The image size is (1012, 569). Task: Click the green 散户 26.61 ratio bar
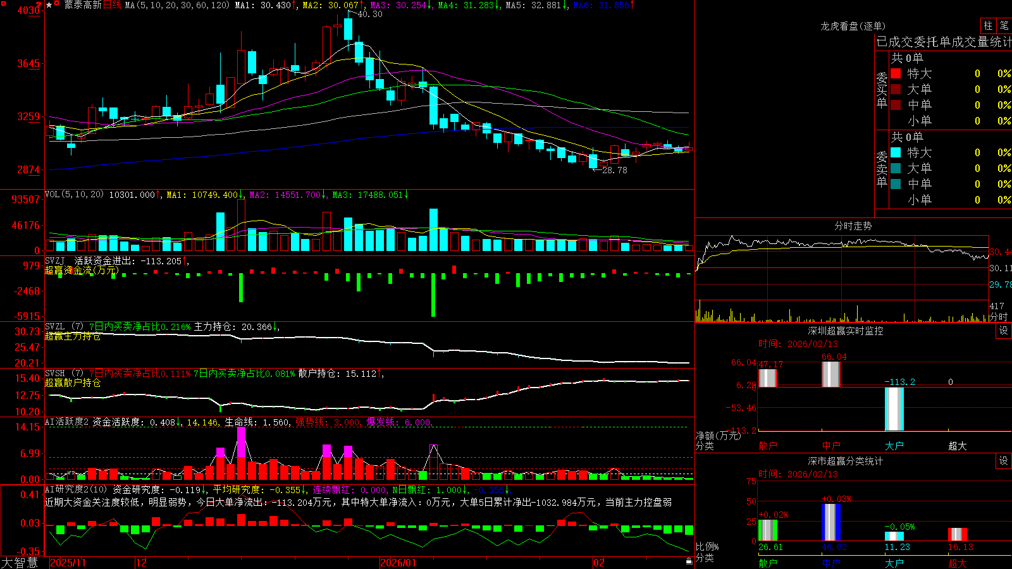click(768, 530)
